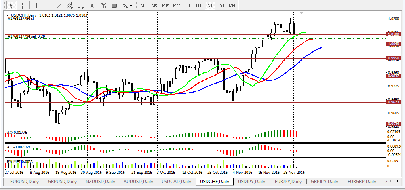Click the AO 0.01776 indicator label

17,133
